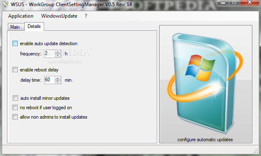The image size is (261, 156).
Task: Enable auto update detection checkbox
Action: 15,44
